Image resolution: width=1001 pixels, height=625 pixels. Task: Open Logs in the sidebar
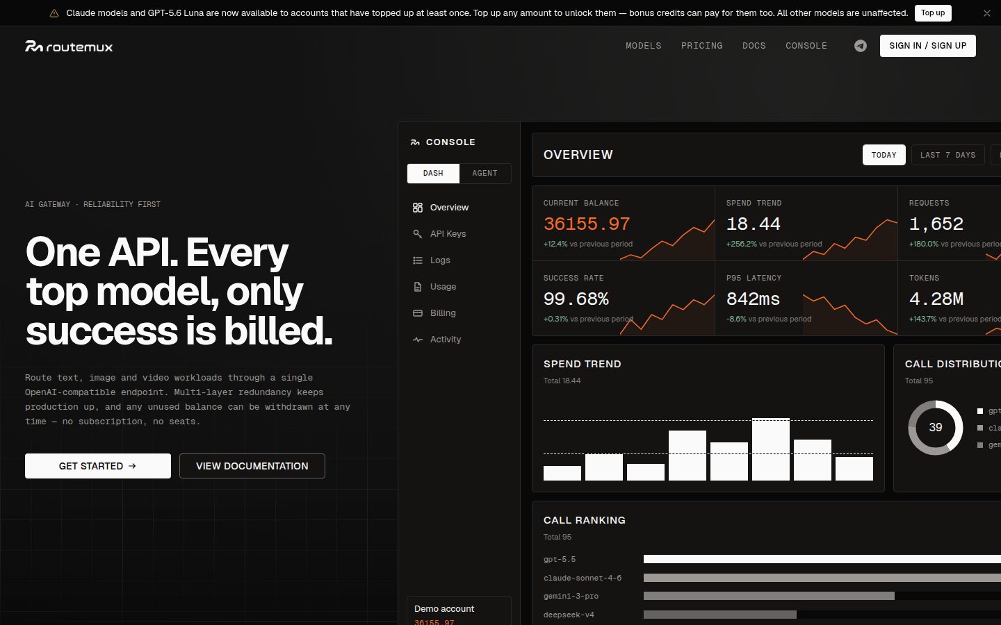click(459, 260)
